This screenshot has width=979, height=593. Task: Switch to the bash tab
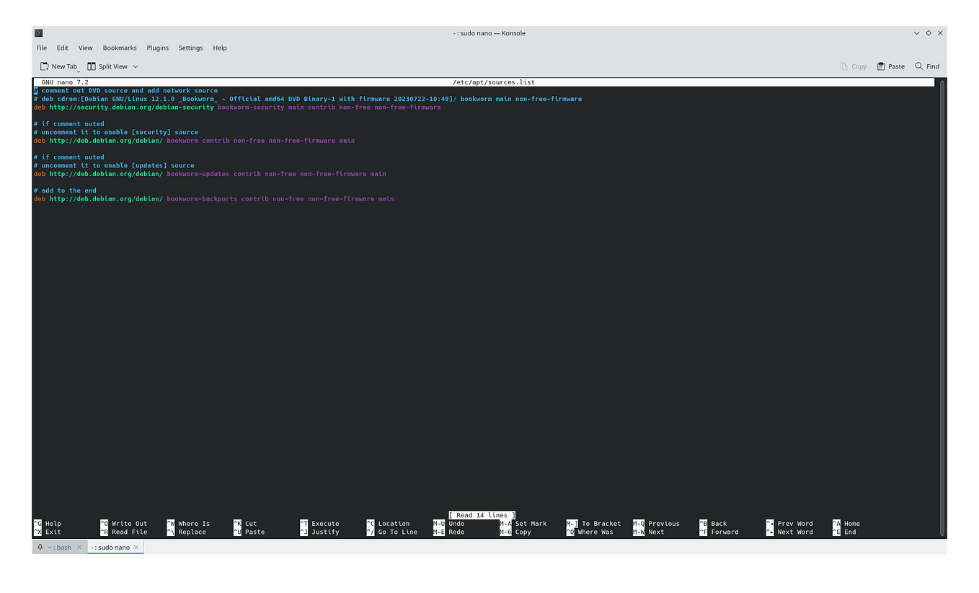pos(60,547)
